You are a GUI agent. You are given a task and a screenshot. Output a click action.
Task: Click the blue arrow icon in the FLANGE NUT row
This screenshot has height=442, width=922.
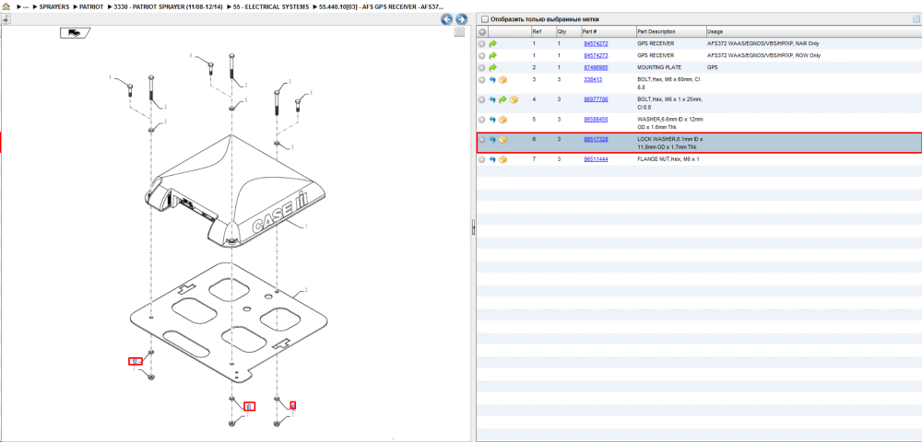(492, 159)
